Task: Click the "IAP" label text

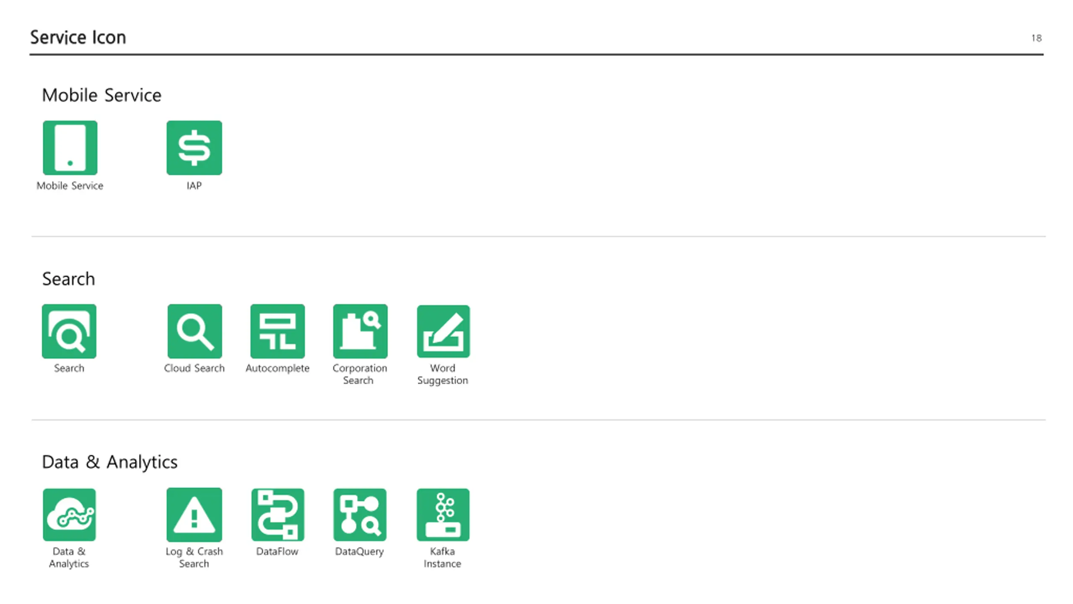Action: click(194, 186)
